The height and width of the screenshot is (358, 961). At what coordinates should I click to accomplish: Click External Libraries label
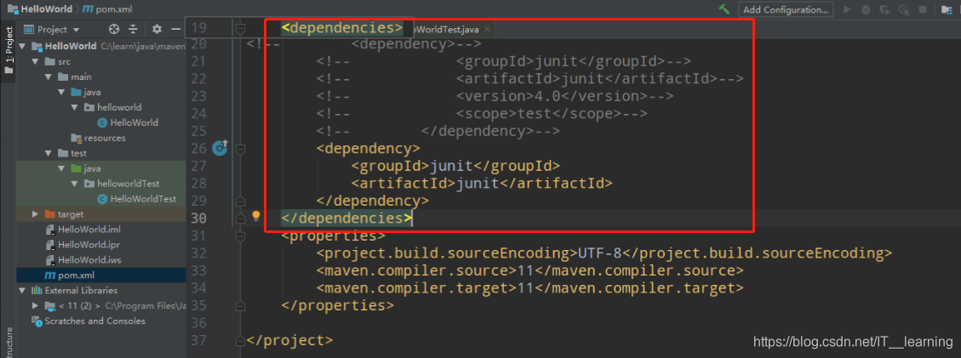[81, 291]
